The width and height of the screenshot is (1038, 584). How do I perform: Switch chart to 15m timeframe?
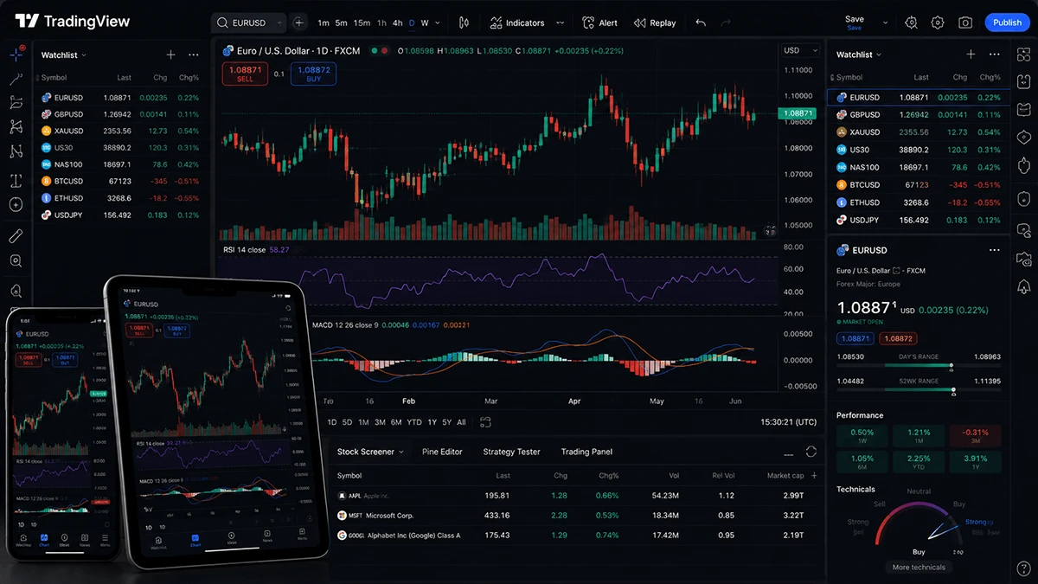pyautogui.click(x=362, y=22)
